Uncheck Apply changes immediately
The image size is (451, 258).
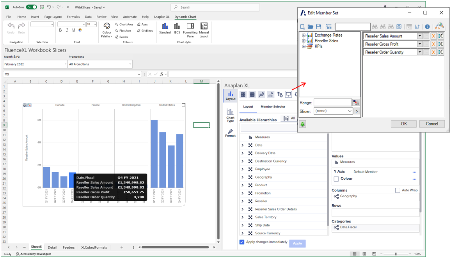pyautogui.click(x=242, y=242)
